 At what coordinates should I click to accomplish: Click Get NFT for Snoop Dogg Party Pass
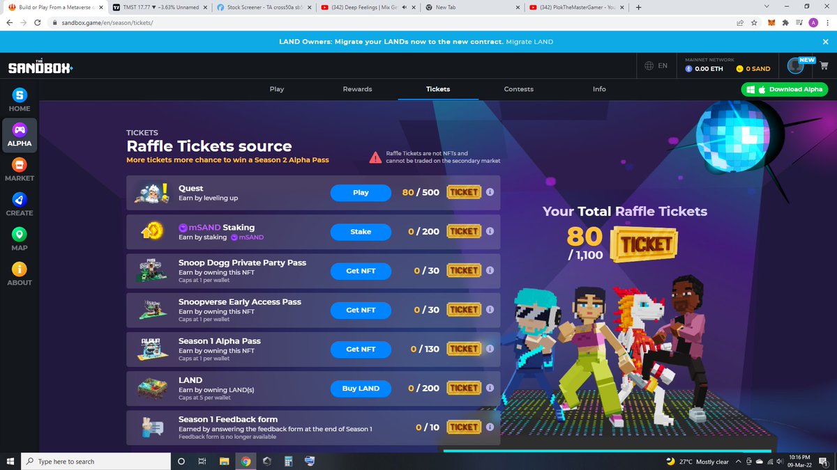tap(361, 271)
